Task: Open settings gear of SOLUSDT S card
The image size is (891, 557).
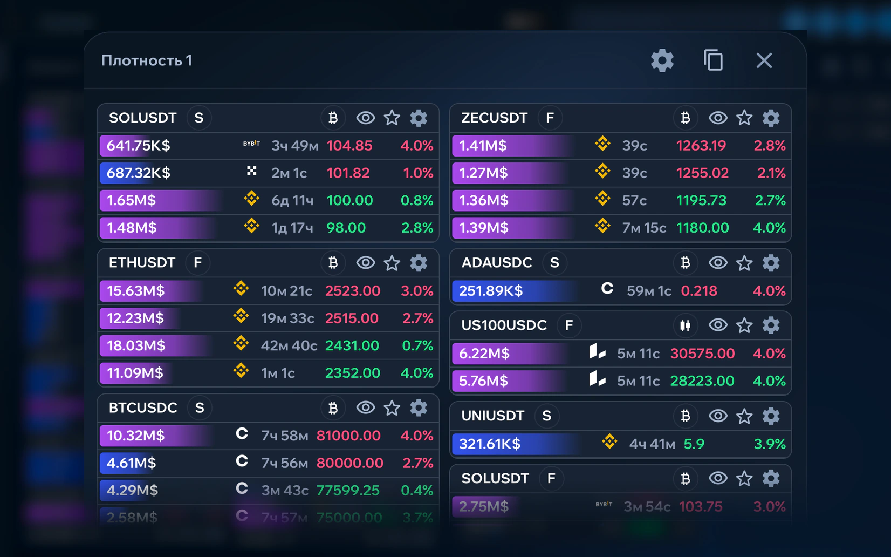Action: (x=419, y=118)
